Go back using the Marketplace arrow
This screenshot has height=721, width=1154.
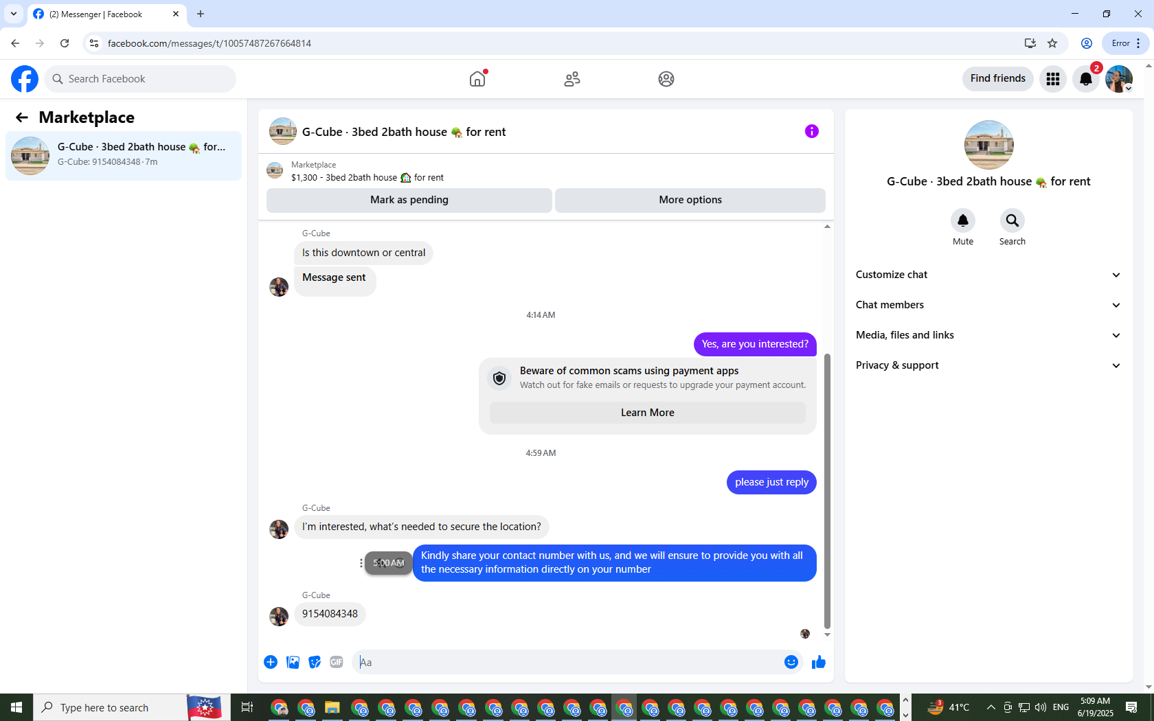pos(22,117)
